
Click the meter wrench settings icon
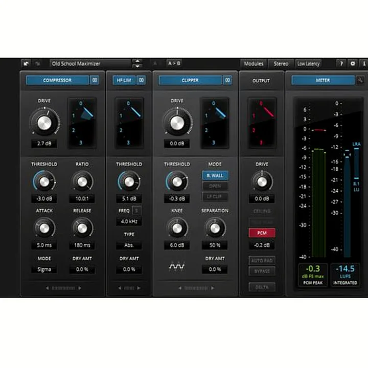tap(360, 80)
